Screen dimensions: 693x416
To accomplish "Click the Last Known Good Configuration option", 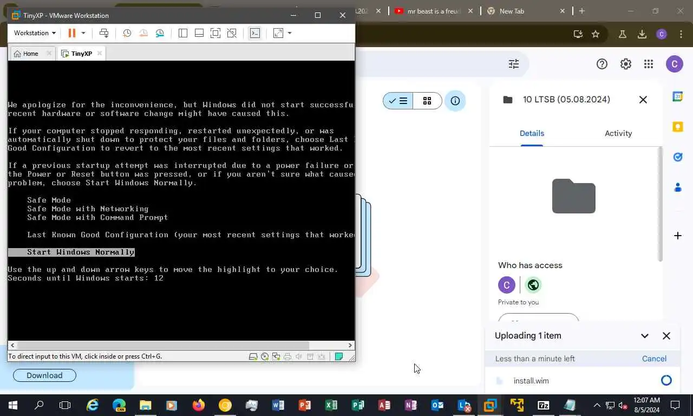I will [191, 235].
